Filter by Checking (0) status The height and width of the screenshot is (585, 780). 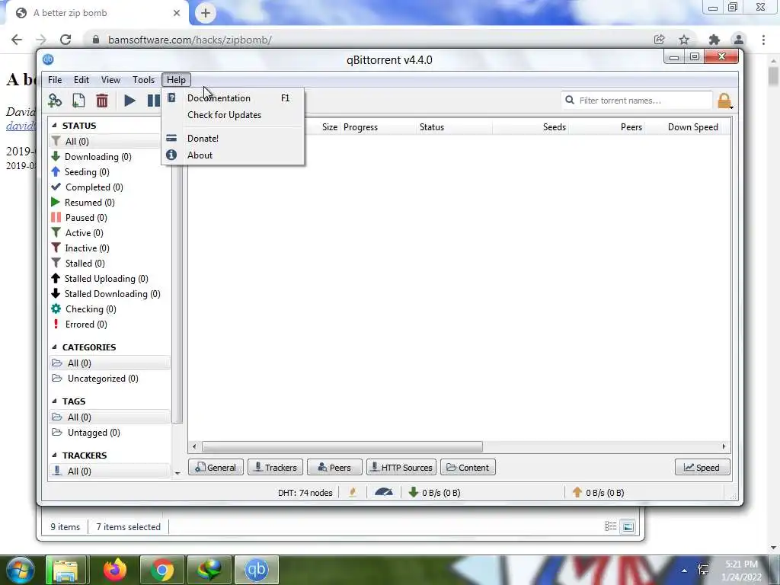tap(110, 309)
